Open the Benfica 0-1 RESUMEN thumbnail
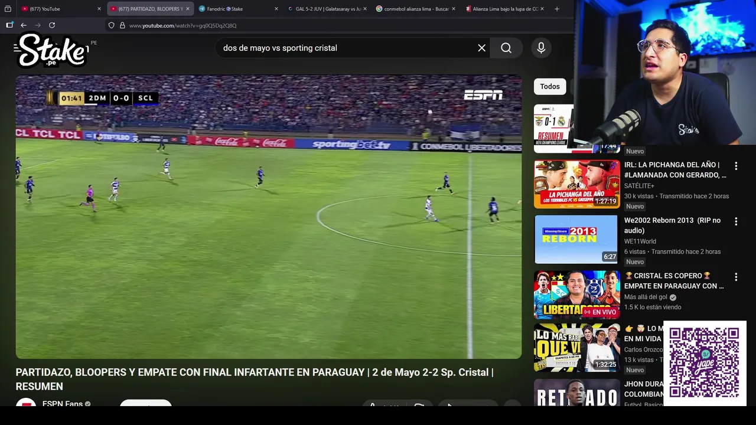The image size is (756, 425). tap(553, 129)
